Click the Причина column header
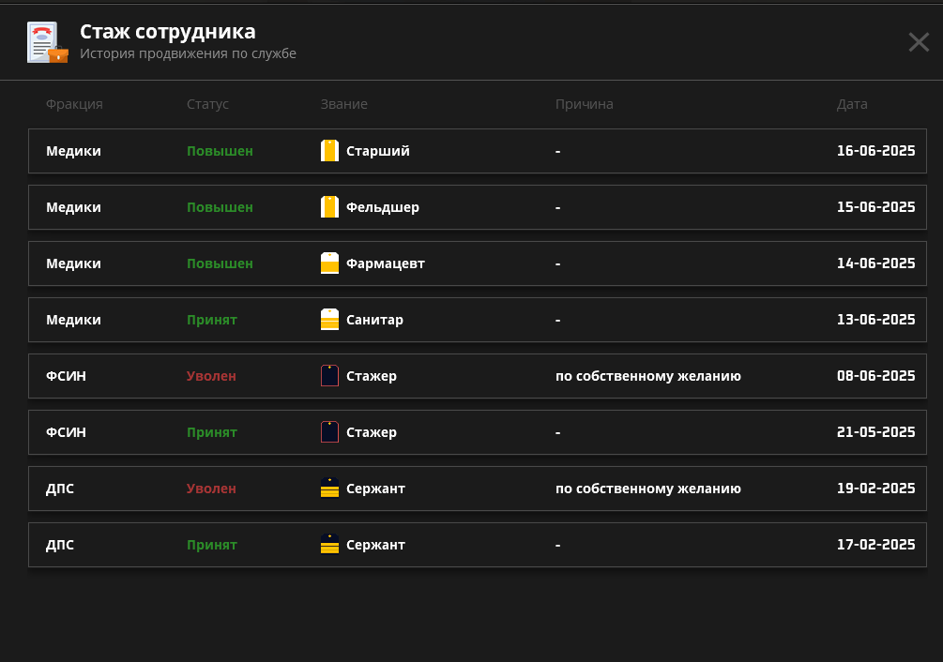Viewport: 943px width, 662px height. pyautogui.click(x=584, y=104)
